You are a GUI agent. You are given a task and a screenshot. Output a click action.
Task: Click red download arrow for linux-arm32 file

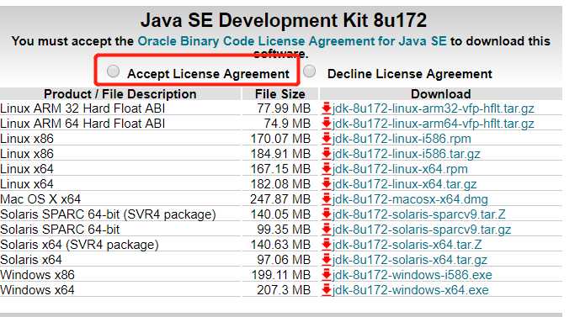pos(327,108)
